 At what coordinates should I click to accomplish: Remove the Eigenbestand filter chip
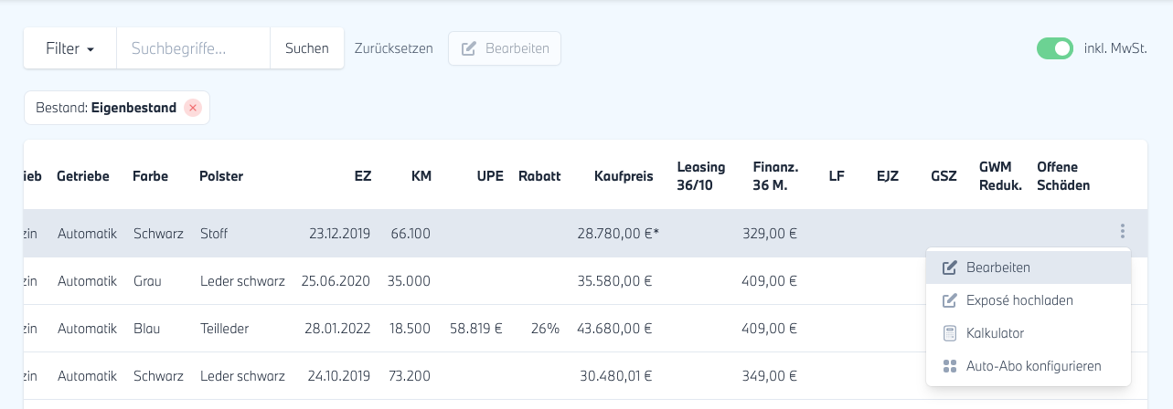(x=192, y=108)
